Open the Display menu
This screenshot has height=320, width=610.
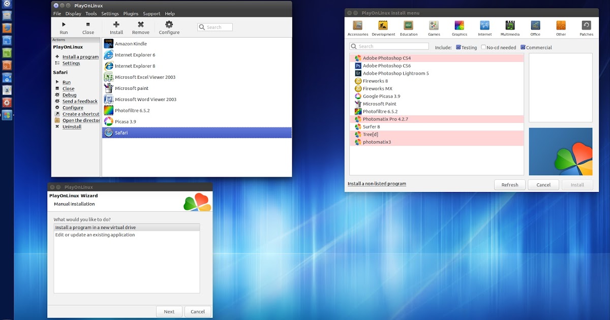point(73,14)
